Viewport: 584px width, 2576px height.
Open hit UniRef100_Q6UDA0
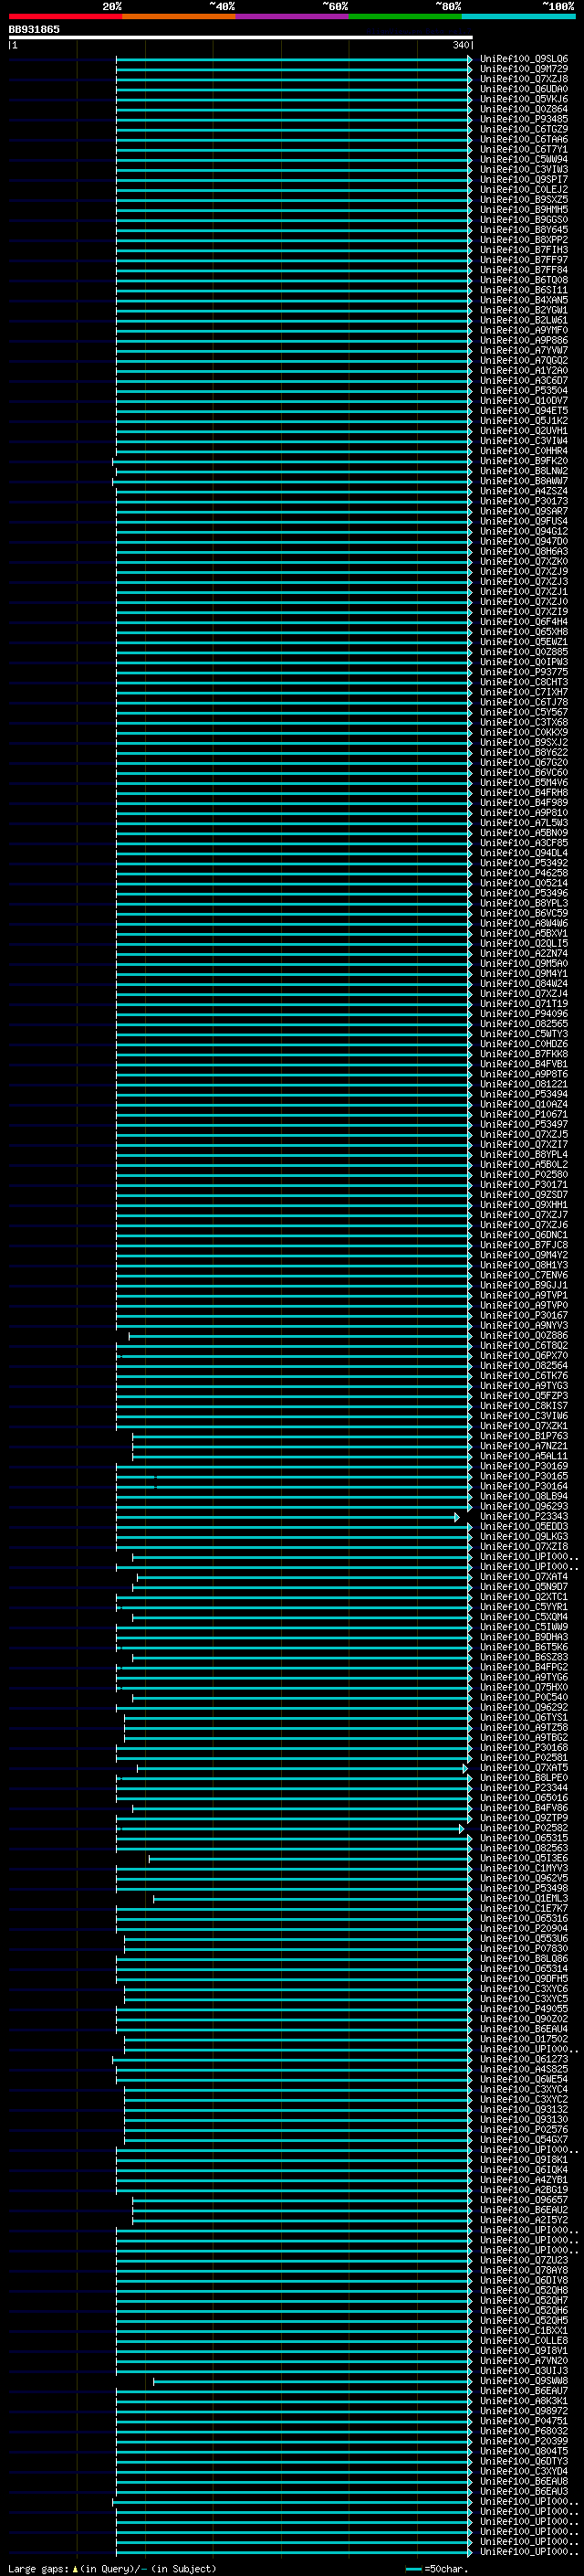524,89
